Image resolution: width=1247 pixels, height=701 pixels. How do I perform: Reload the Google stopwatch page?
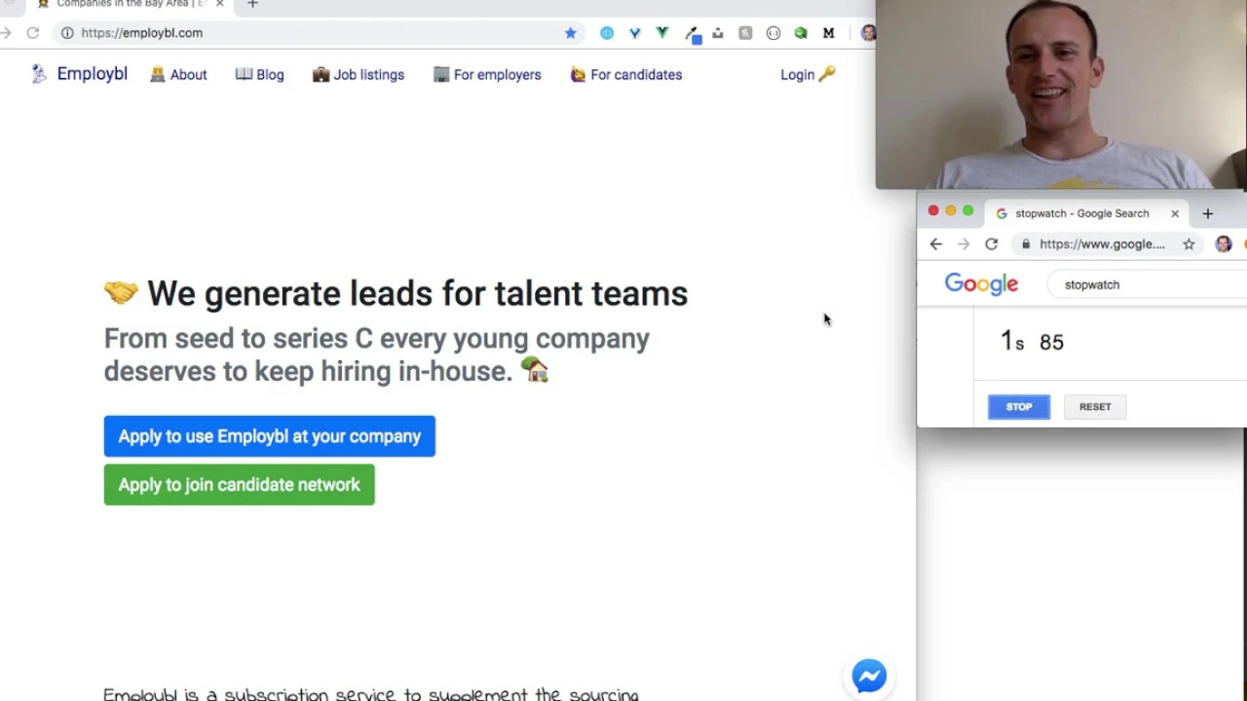pyautogui.click(x=992, y=244)
